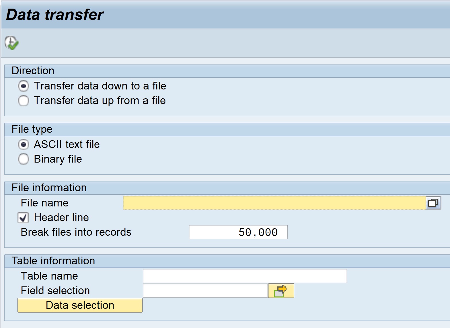This screenshot has height=328, width=450.
Task: Click the File name label
Action: click(x=44, y=203)
